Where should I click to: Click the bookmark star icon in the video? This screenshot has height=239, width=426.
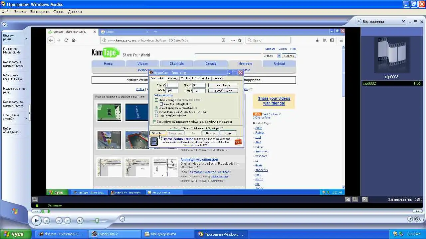point(240,40)
